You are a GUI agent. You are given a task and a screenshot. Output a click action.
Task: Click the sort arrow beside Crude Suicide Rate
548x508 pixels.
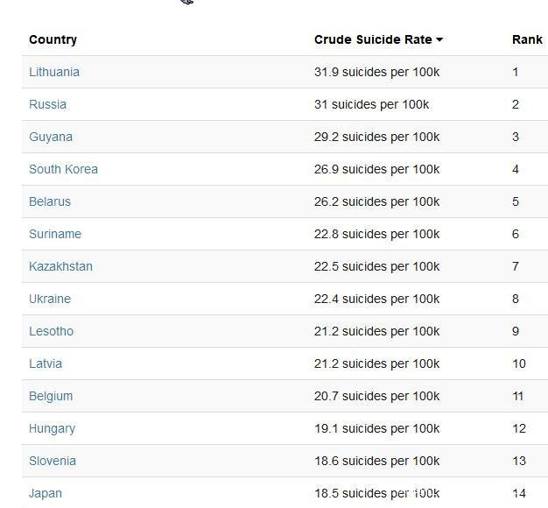point(439,40)
